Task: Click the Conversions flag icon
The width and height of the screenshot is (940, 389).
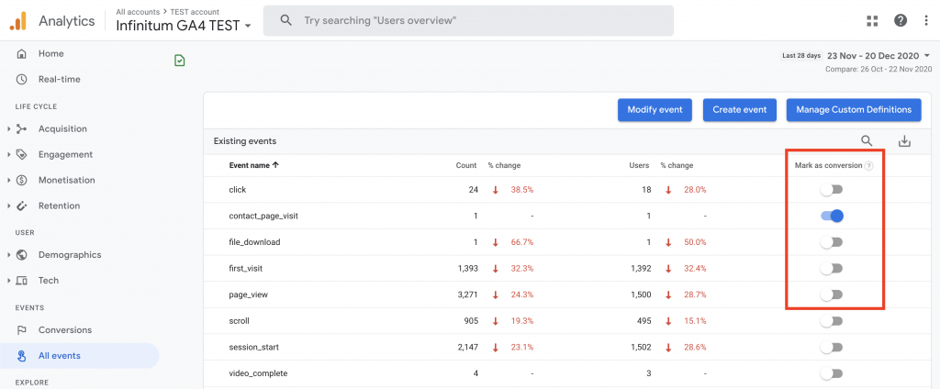Action: (x=22, y=330)
